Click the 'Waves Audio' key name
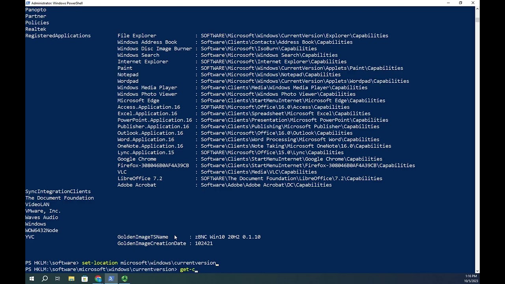The height and width of the screenshot is (284, 505). pyautogui.click(x=42, y=217)
